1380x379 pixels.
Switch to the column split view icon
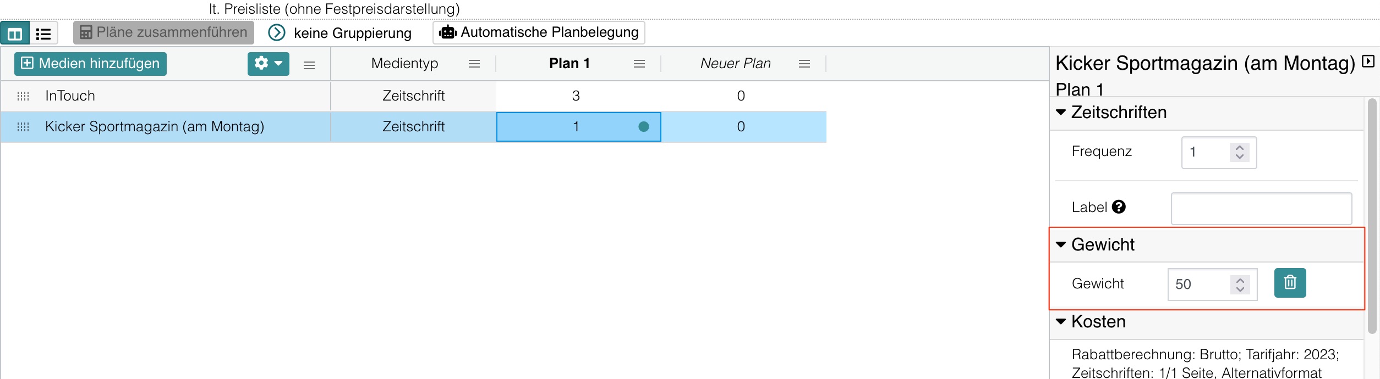(x=15, y=34)
